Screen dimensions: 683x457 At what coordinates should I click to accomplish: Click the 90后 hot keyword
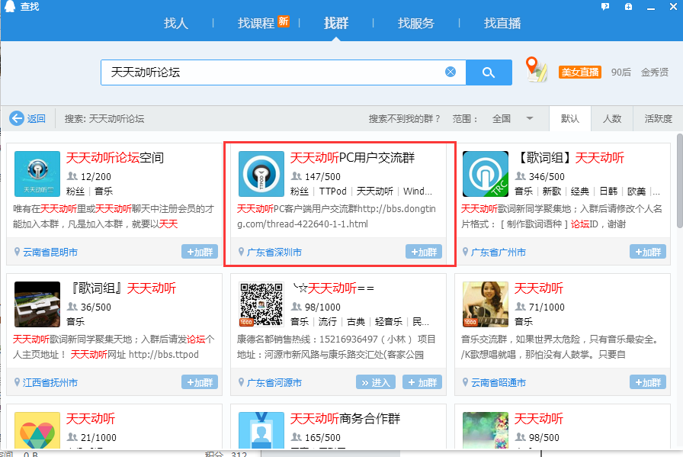(x=620, y=72)
